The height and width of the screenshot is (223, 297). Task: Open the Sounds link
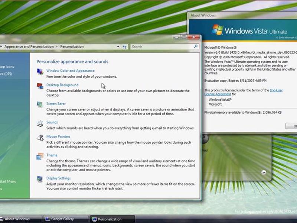click(52, 122)
